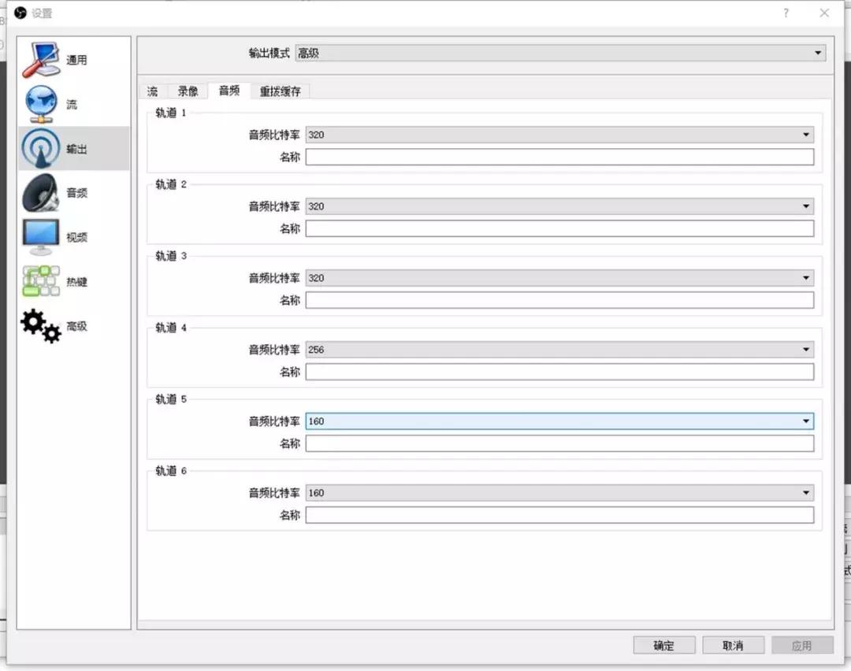Viewport: 851px width, 671px height.
Task: Expand the 轨道 6 bitrate combo box
Action: click(x=805, y=492)
